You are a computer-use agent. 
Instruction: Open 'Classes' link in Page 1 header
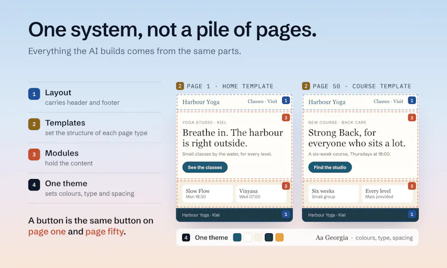(255, 101)
